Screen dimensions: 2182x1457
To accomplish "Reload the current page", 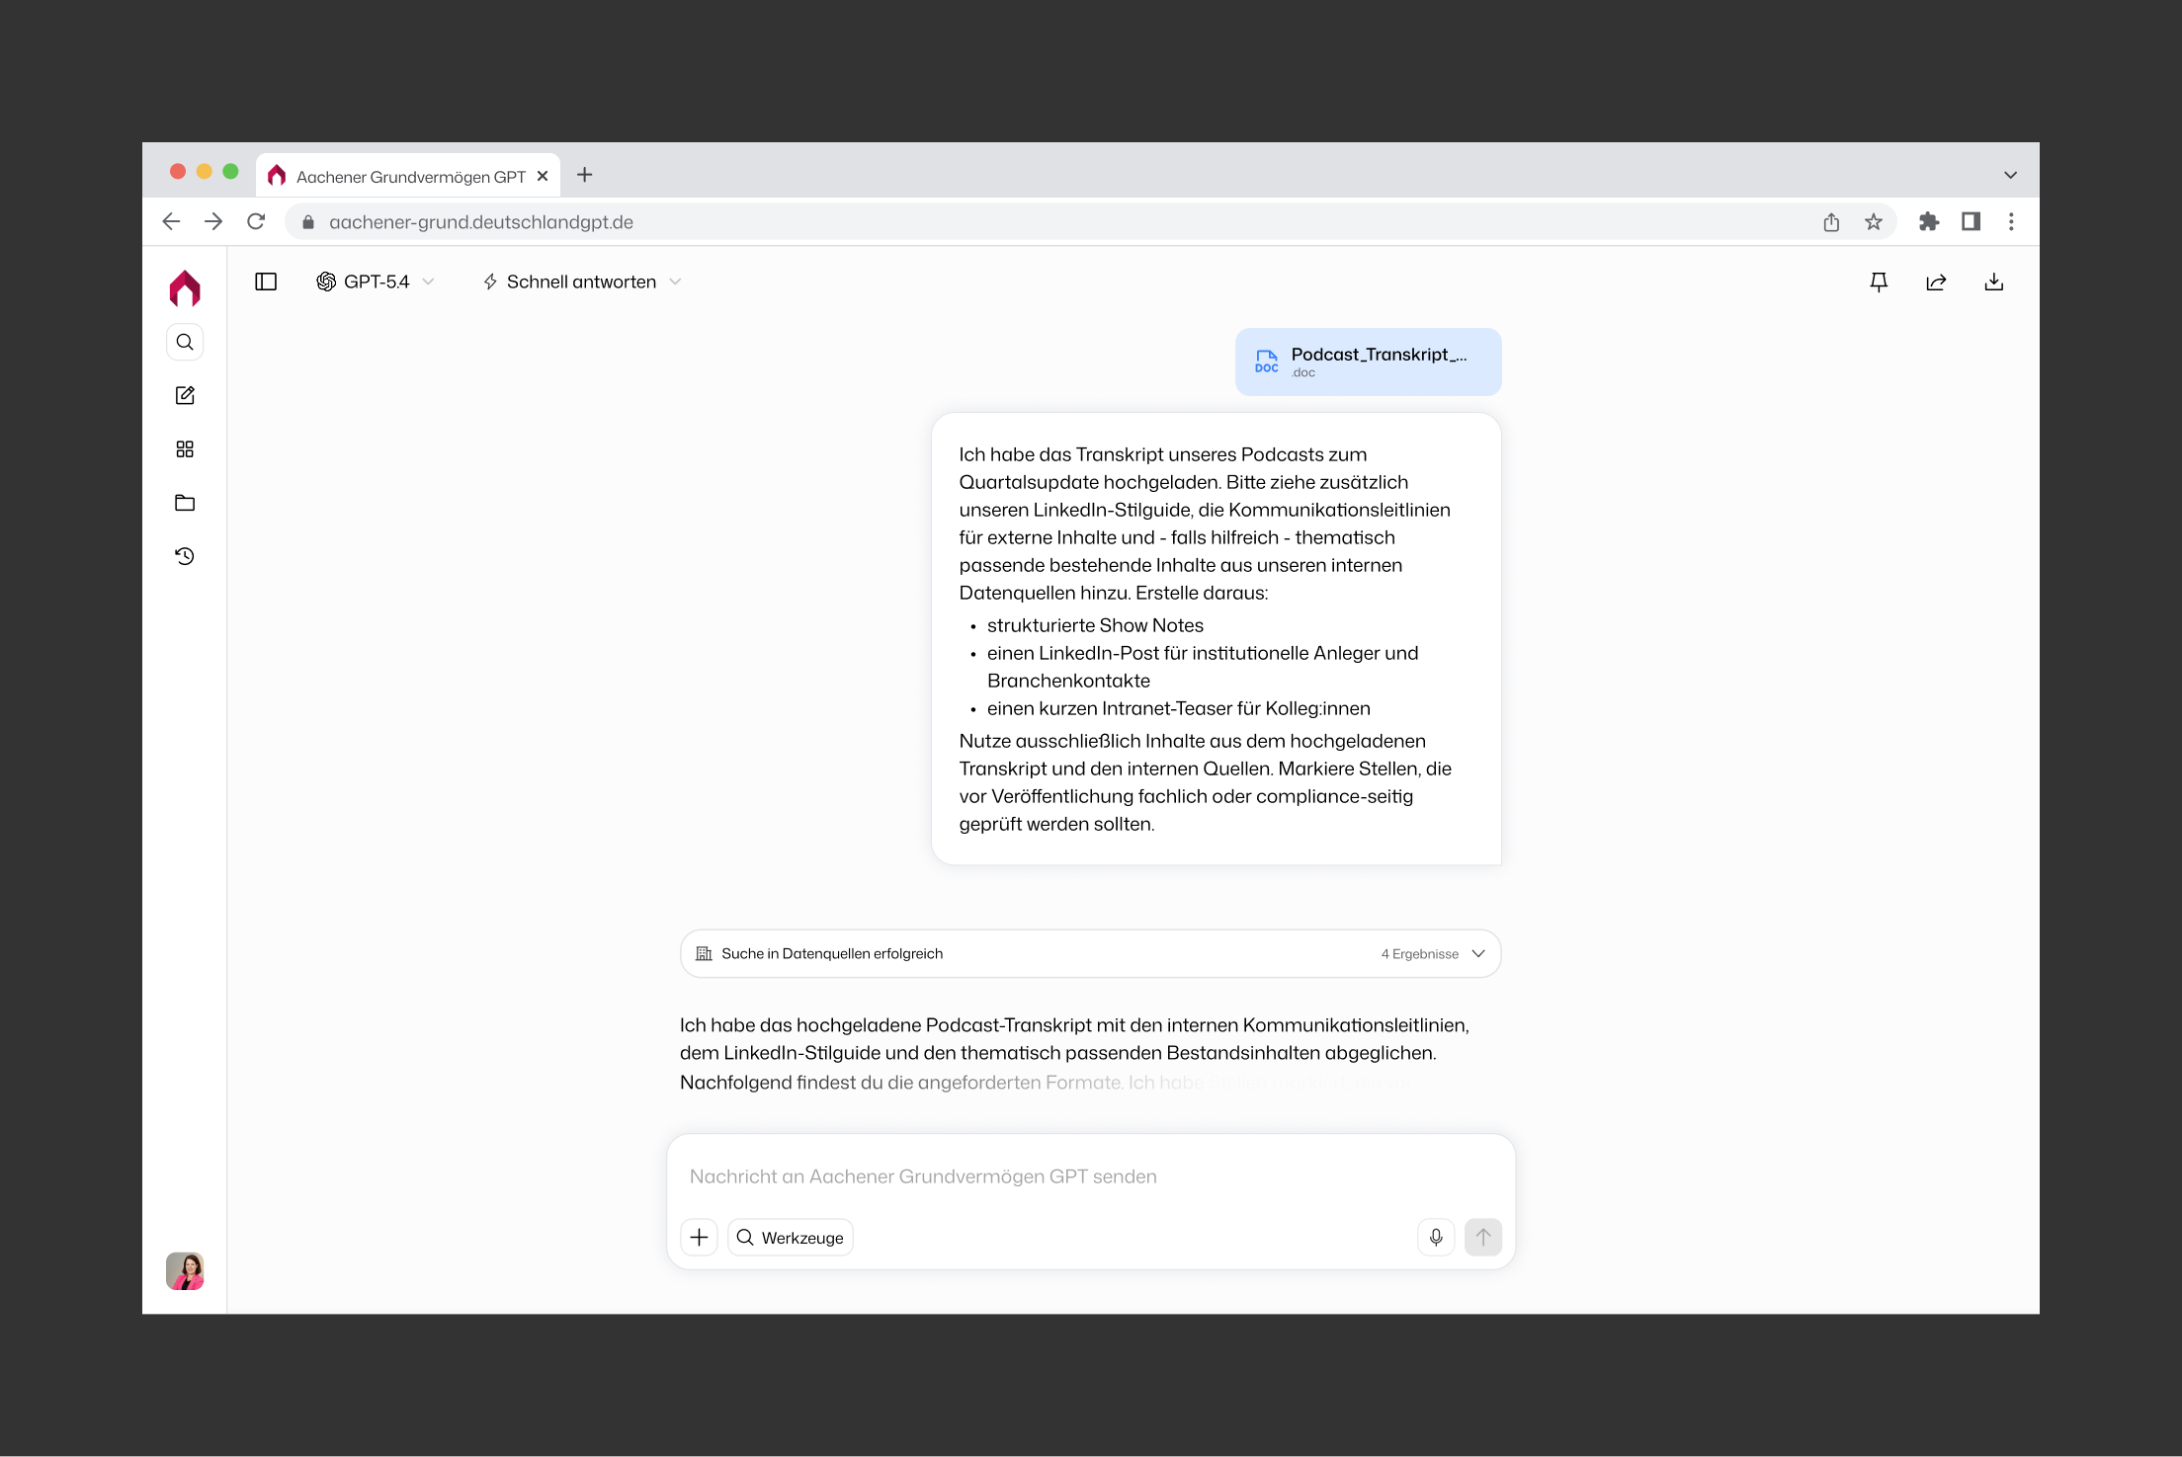I will 256,221.
